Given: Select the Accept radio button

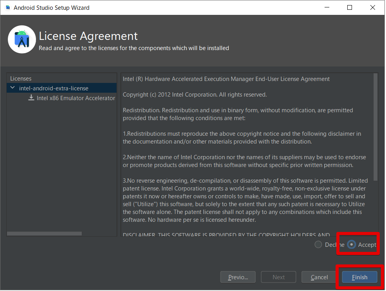Looking at the screenshot, I should coord(352,245).
